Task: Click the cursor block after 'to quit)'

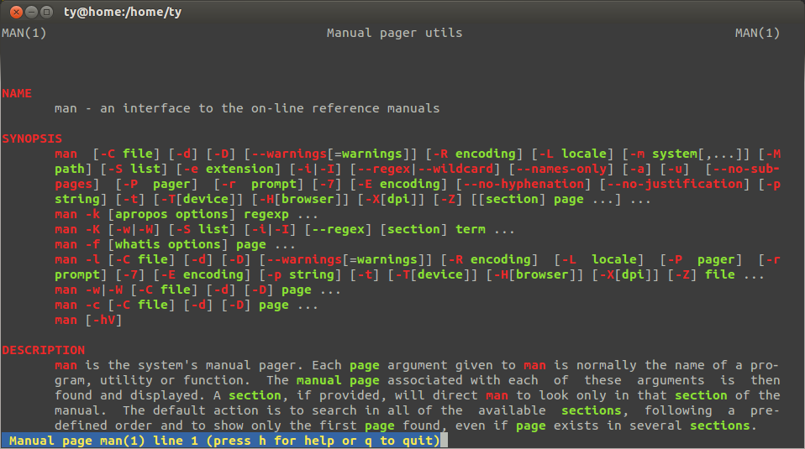Action: tap(444, 441)
